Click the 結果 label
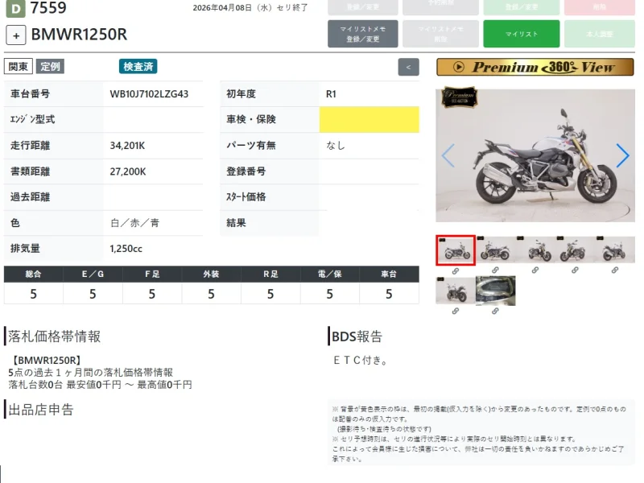Viewport: 644px width, 483px height. (236, 223)
